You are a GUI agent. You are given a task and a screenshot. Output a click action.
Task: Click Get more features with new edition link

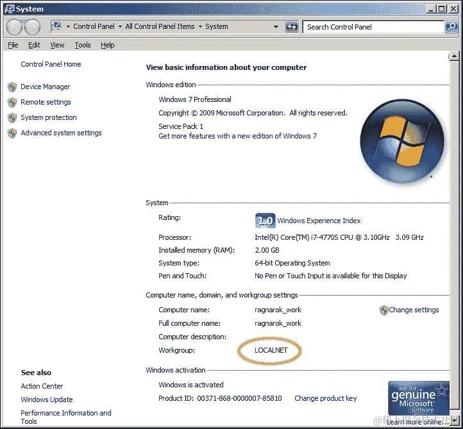coord(237,136)
